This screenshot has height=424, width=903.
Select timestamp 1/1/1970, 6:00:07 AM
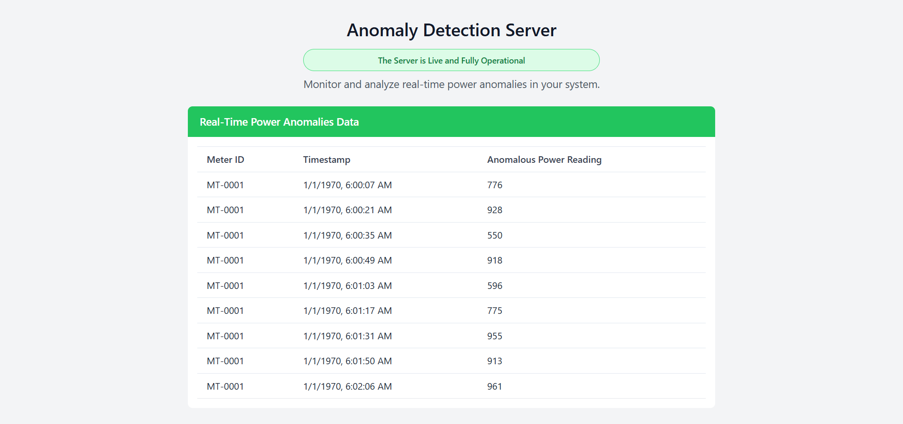347,185
